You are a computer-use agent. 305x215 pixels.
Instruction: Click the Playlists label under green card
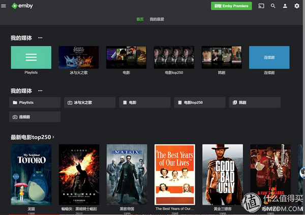pyautogui.click(x=31, y=72)
